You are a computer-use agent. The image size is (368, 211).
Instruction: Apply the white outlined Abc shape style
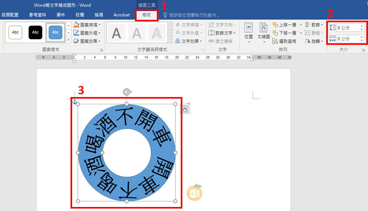pos(15,32)
